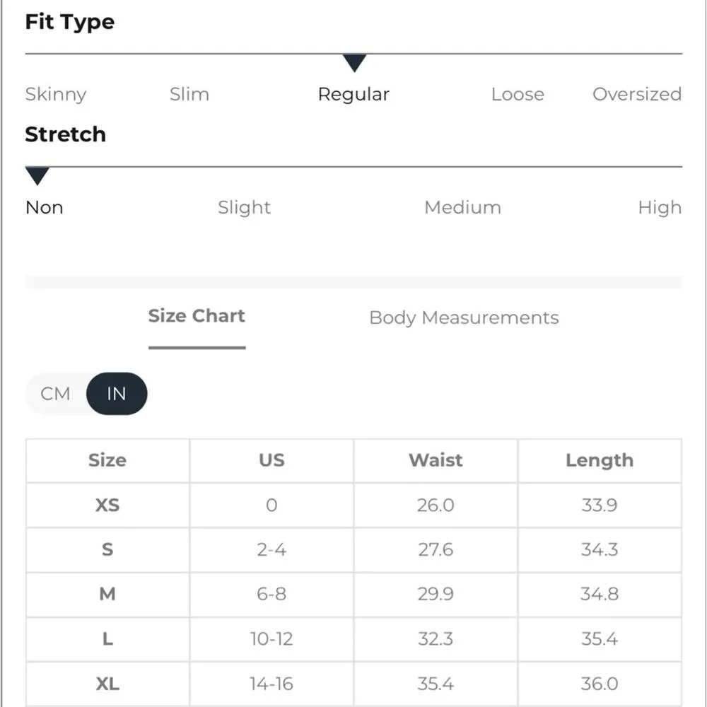The height and width of the screenshot is (707, 707).
Task: Click High on the Stretch scale
Action: coord(660,207)
